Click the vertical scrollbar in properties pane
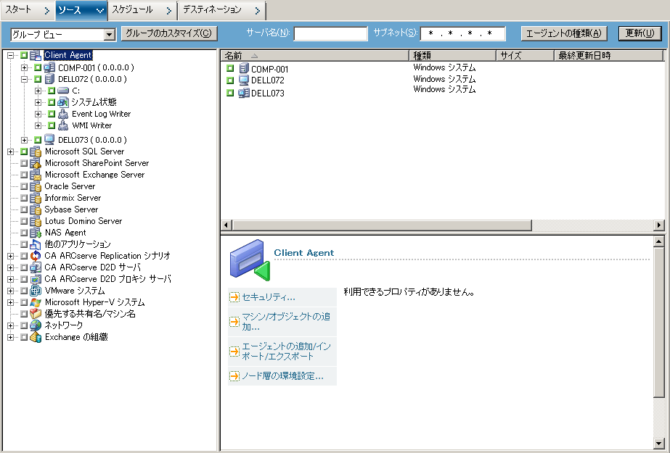The image size is (670, 453). [659, 322]
